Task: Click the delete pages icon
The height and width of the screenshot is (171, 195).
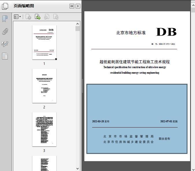Action: click(x=28, y=17)
